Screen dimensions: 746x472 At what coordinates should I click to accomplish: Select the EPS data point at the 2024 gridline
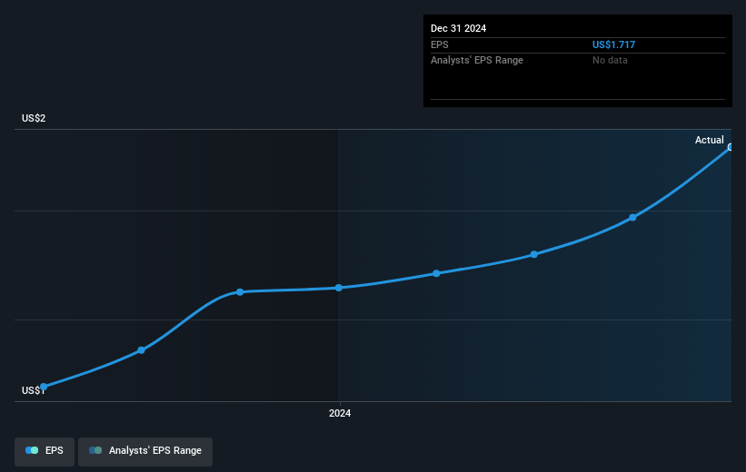339,288
